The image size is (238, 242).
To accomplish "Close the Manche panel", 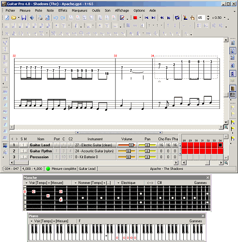I will point(208,178).
